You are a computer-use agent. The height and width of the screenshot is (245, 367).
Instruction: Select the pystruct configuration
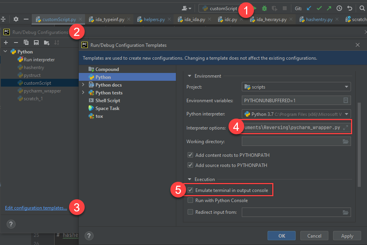pos(32,75)
